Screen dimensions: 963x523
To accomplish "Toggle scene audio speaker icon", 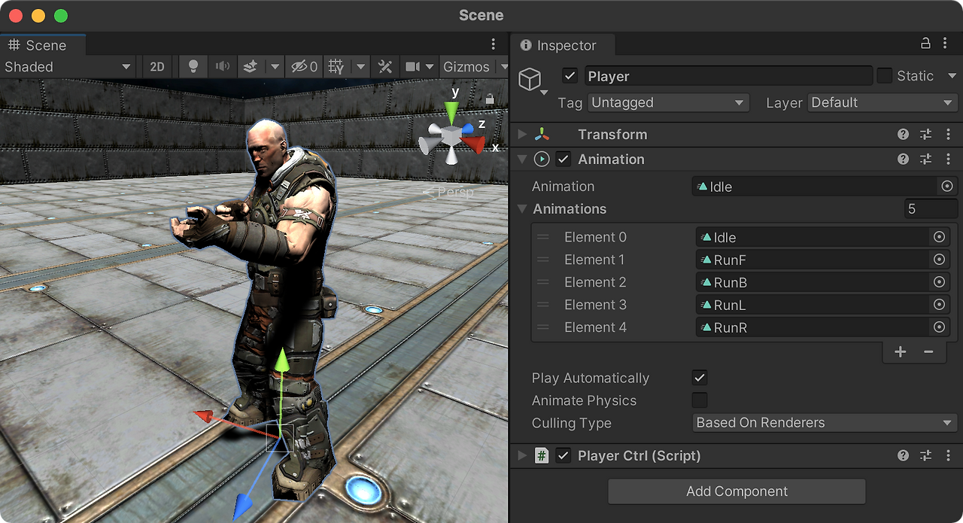I will (223, 66).
